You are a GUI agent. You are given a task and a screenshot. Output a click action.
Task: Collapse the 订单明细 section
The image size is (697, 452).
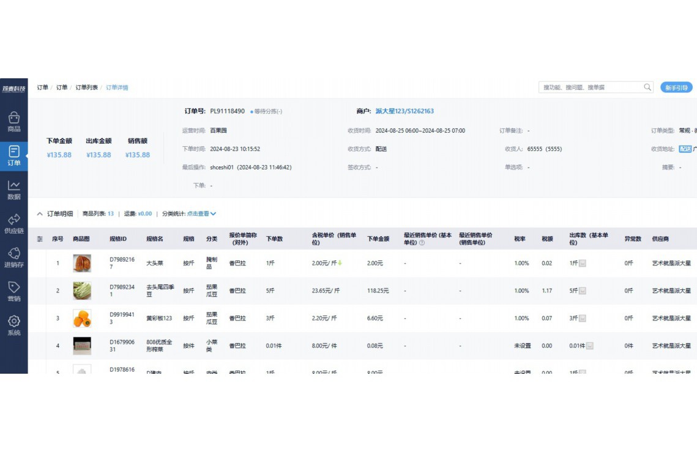point(40,214)
